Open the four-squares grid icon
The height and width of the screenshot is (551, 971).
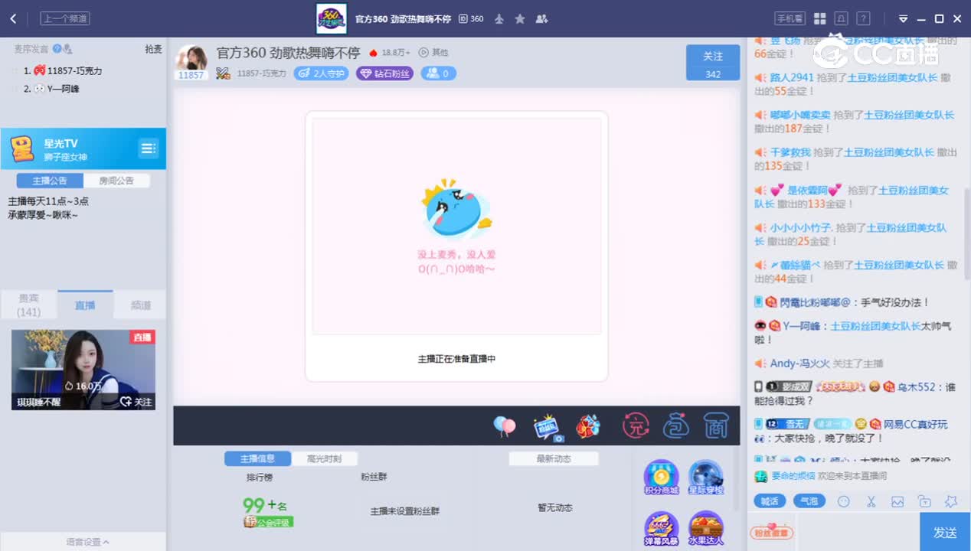pos(819,18)
